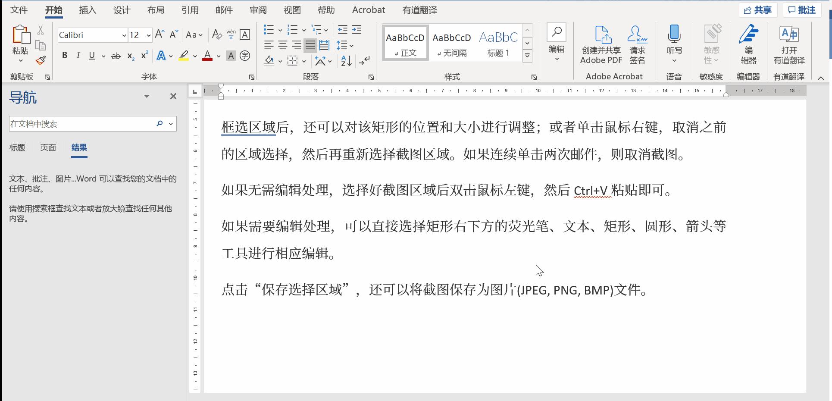Open the font size dropdown
Screen dimensions: 832x401
149,35
